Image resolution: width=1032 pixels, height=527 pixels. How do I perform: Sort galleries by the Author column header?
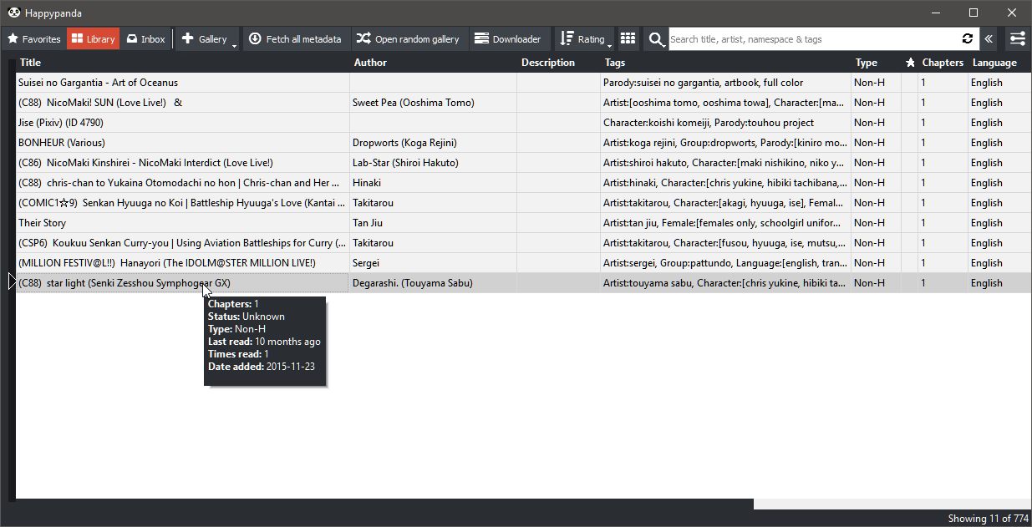[x=370, y=63]
